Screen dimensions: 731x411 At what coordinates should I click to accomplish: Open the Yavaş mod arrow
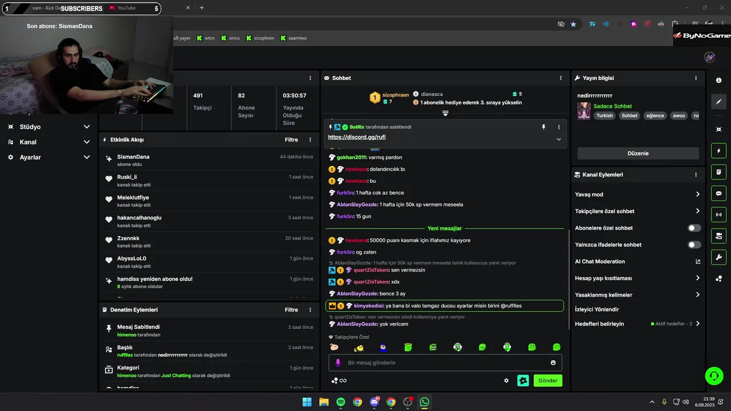697,195
